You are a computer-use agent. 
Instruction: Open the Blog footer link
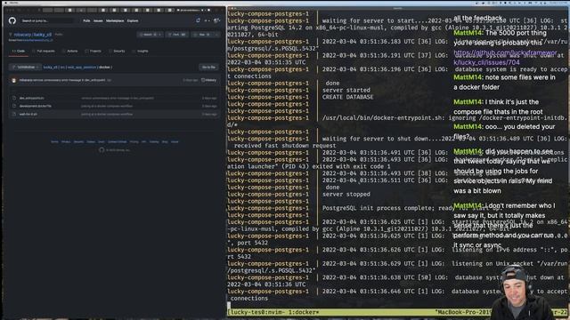pos(165,142)
